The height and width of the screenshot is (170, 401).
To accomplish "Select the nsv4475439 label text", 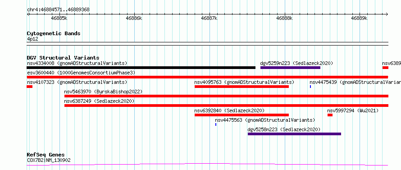I will [355, 82].
